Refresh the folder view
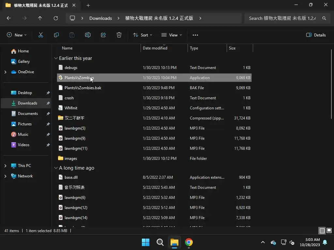The height and width of the screenshot is (250, 334). (x=56, y=18)
